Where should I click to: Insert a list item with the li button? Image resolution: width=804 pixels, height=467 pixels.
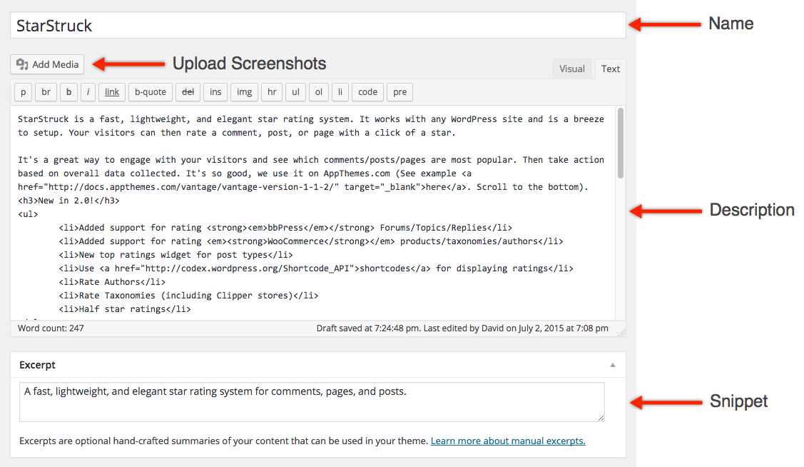click(340, 92)
